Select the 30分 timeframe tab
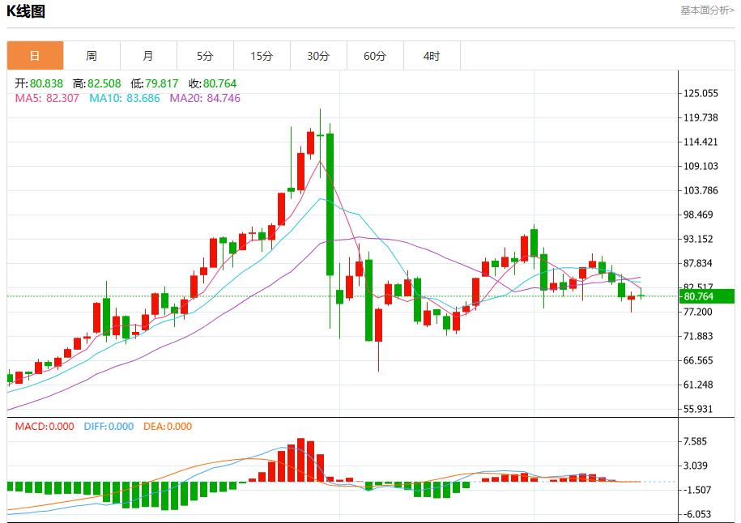This screenshot has height=523, width=741. (318, 56)
